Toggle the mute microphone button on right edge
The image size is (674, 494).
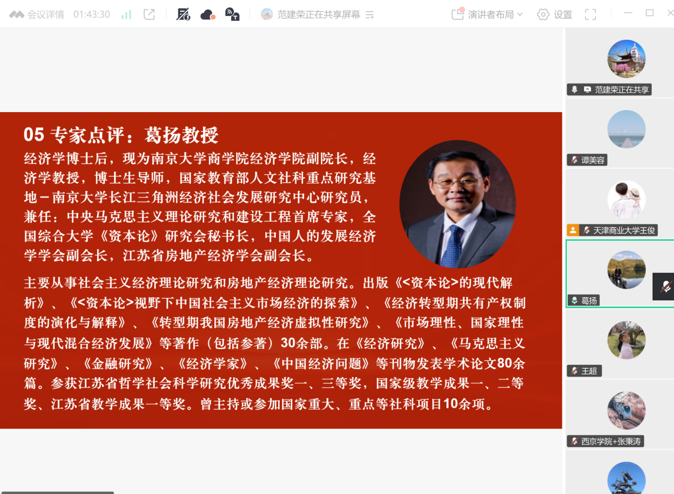pyautogui.click(x=664, y=287)
